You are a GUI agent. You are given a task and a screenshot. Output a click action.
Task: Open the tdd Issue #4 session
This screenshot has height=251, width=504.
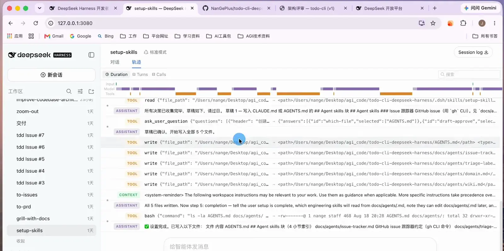click(51, 171)
